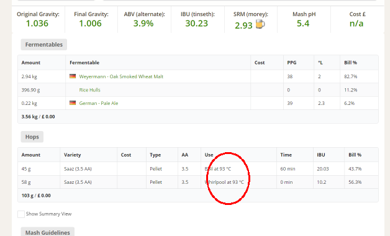This screenshot has height=236, width=390.
Task: Click the Mash pH value 5.4
Action: (303, 24)
